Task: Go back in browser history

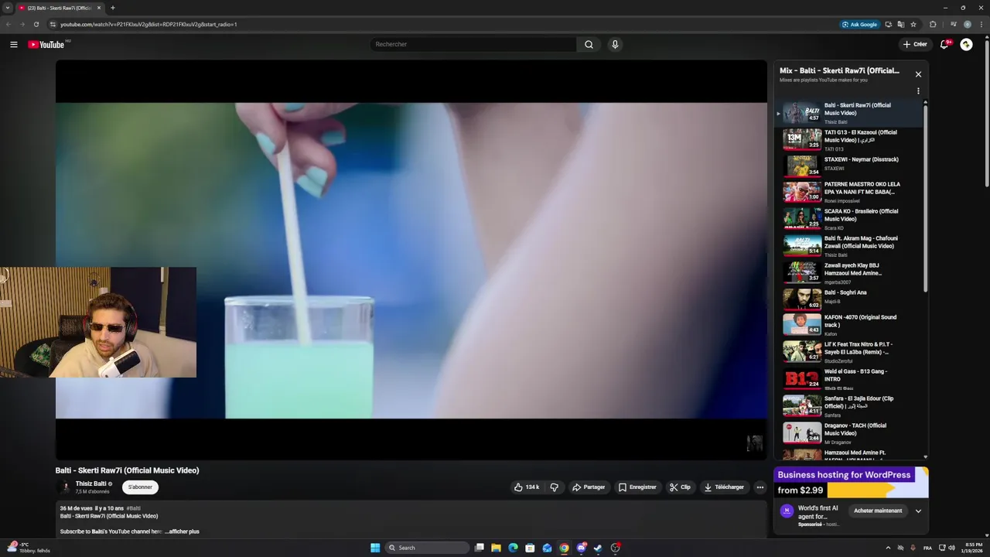Action: 9,24
